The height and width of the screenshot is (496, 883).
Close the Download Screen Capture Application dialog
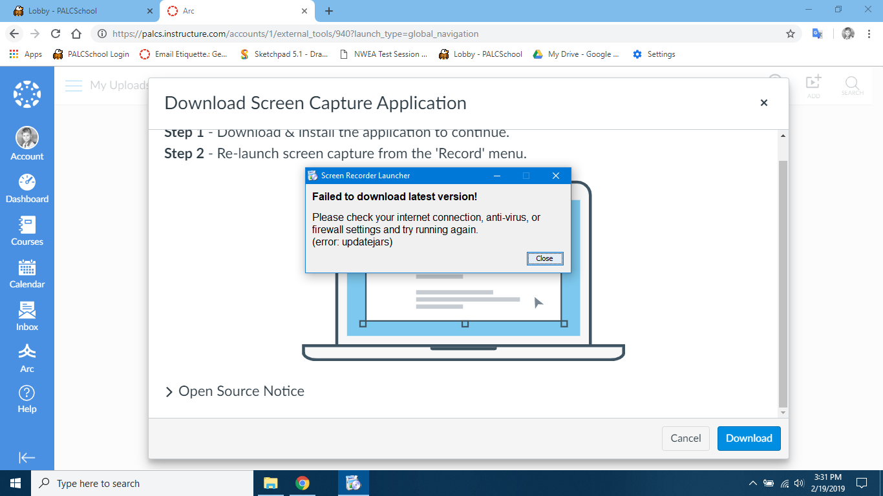click(764, 103)
